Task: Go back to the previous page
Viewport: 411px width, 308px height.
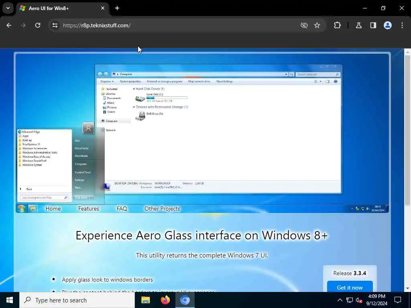Action: click(9, 25)
